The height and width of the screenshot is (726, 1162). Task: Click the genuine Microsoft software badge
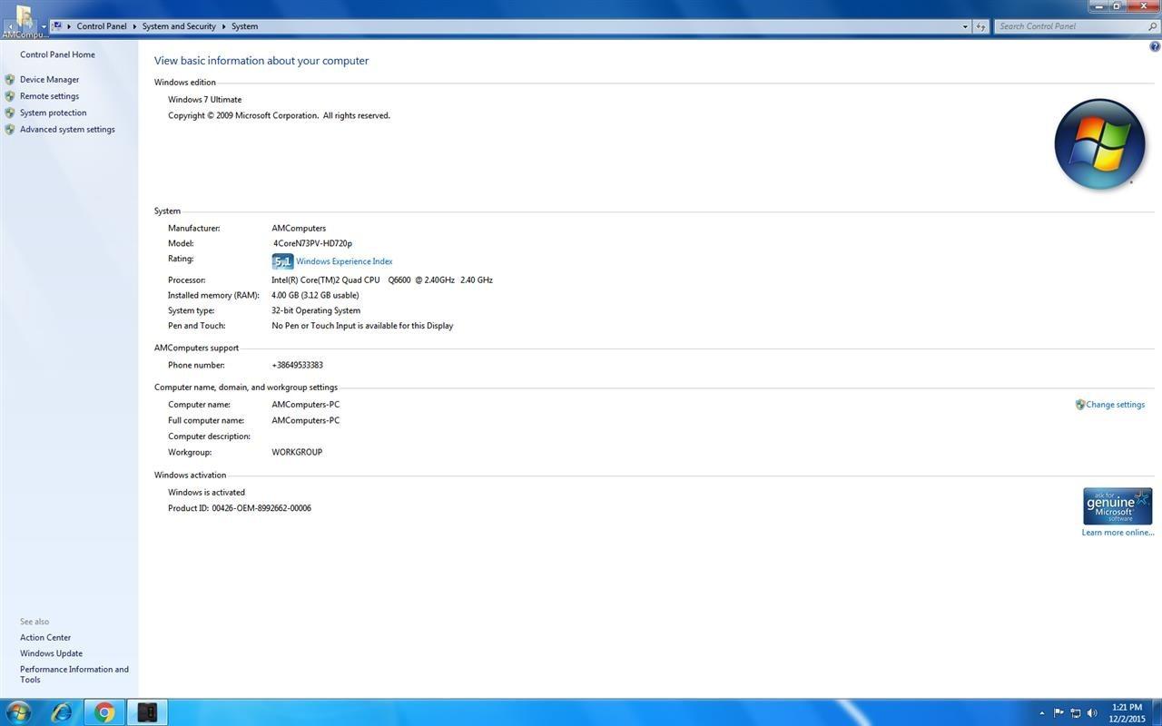[x=1118, y=506]
